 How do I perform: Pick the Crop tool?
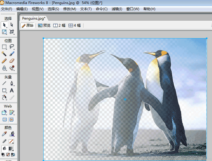pyautogui.click(x=12, y=32)
